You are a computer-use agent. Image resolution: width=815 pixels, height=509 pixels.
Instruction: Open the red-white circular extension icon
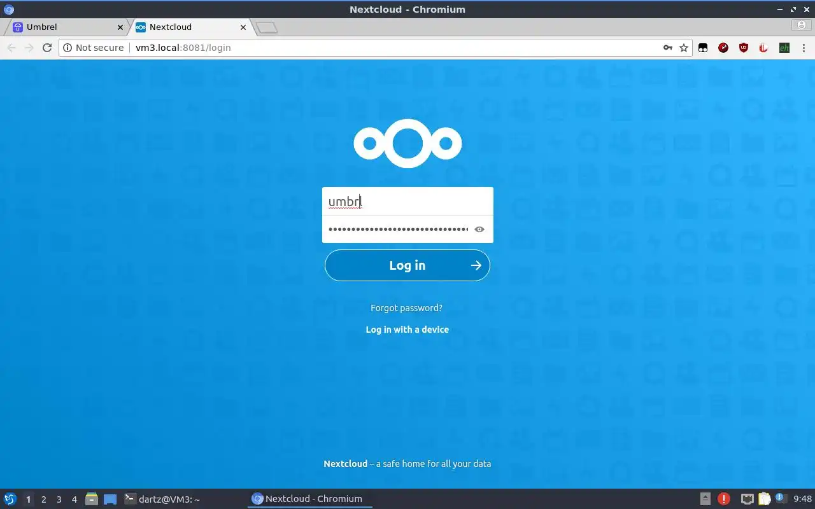pos(764,48)
